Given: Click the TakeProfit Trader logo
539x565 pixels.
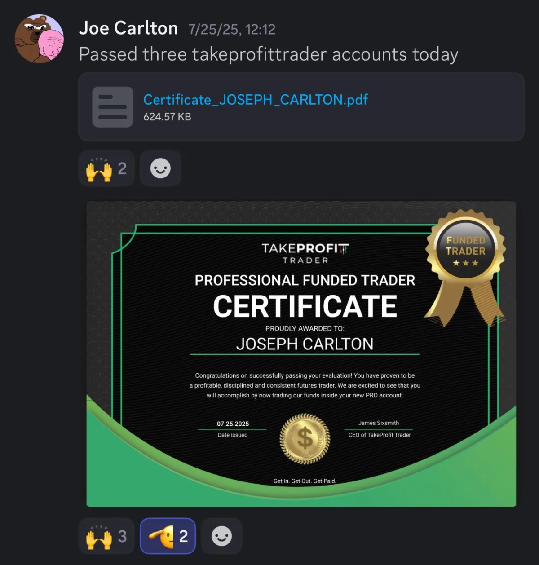Looking at the screenshot, I should 305,253.
